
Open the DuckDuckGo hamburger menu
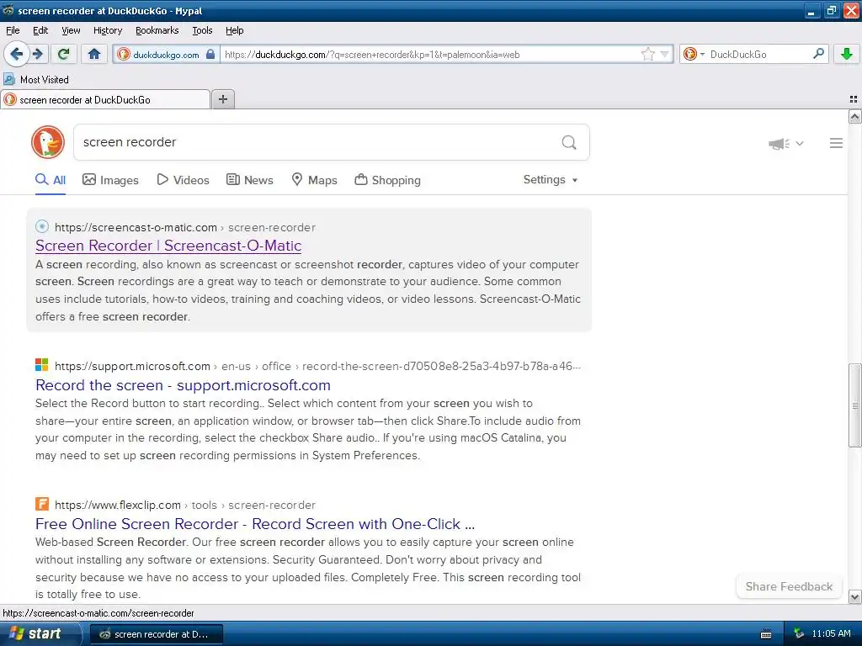[x=836, y=143]
